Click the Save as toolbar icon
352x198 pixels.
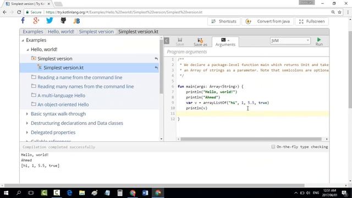coord(200,42)
